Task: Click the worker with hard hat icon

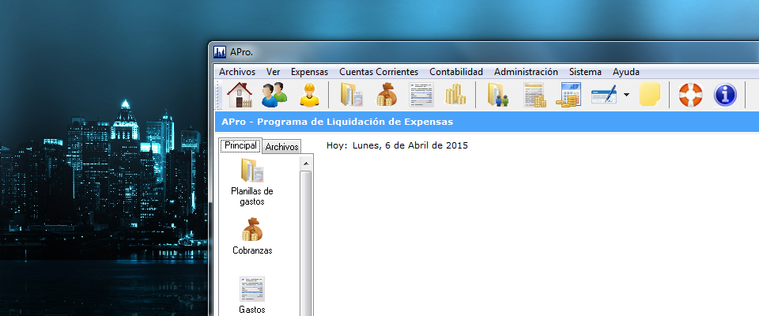Action: click(x=309, y=95)
